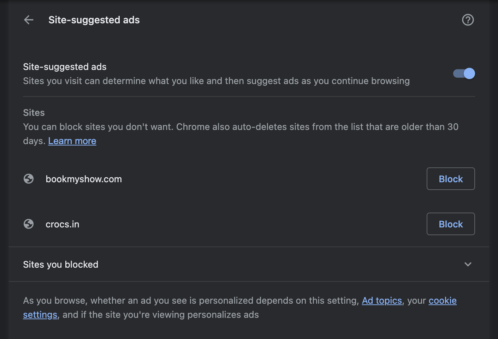
Task: Select the Site-suggested ads heading
Action: 65,66
